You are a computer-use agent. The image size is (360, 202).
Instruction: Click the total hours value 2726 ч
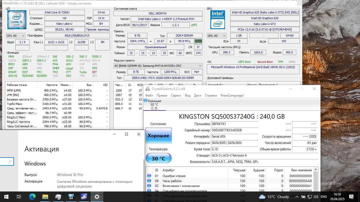click(x=305, y=149)
